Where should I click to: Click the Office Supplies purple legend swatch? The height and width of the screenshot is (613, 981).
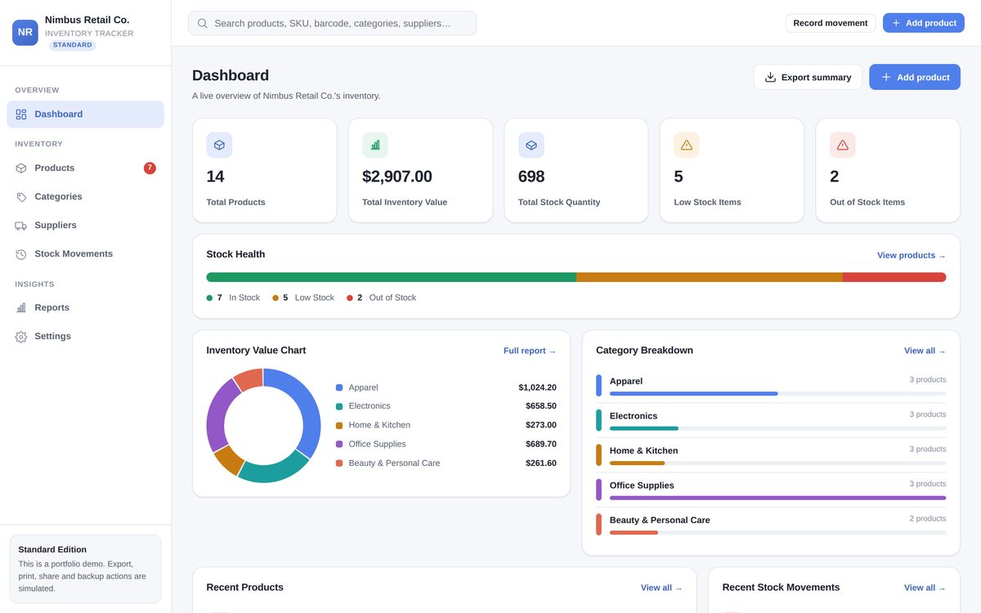pos(339,444)
